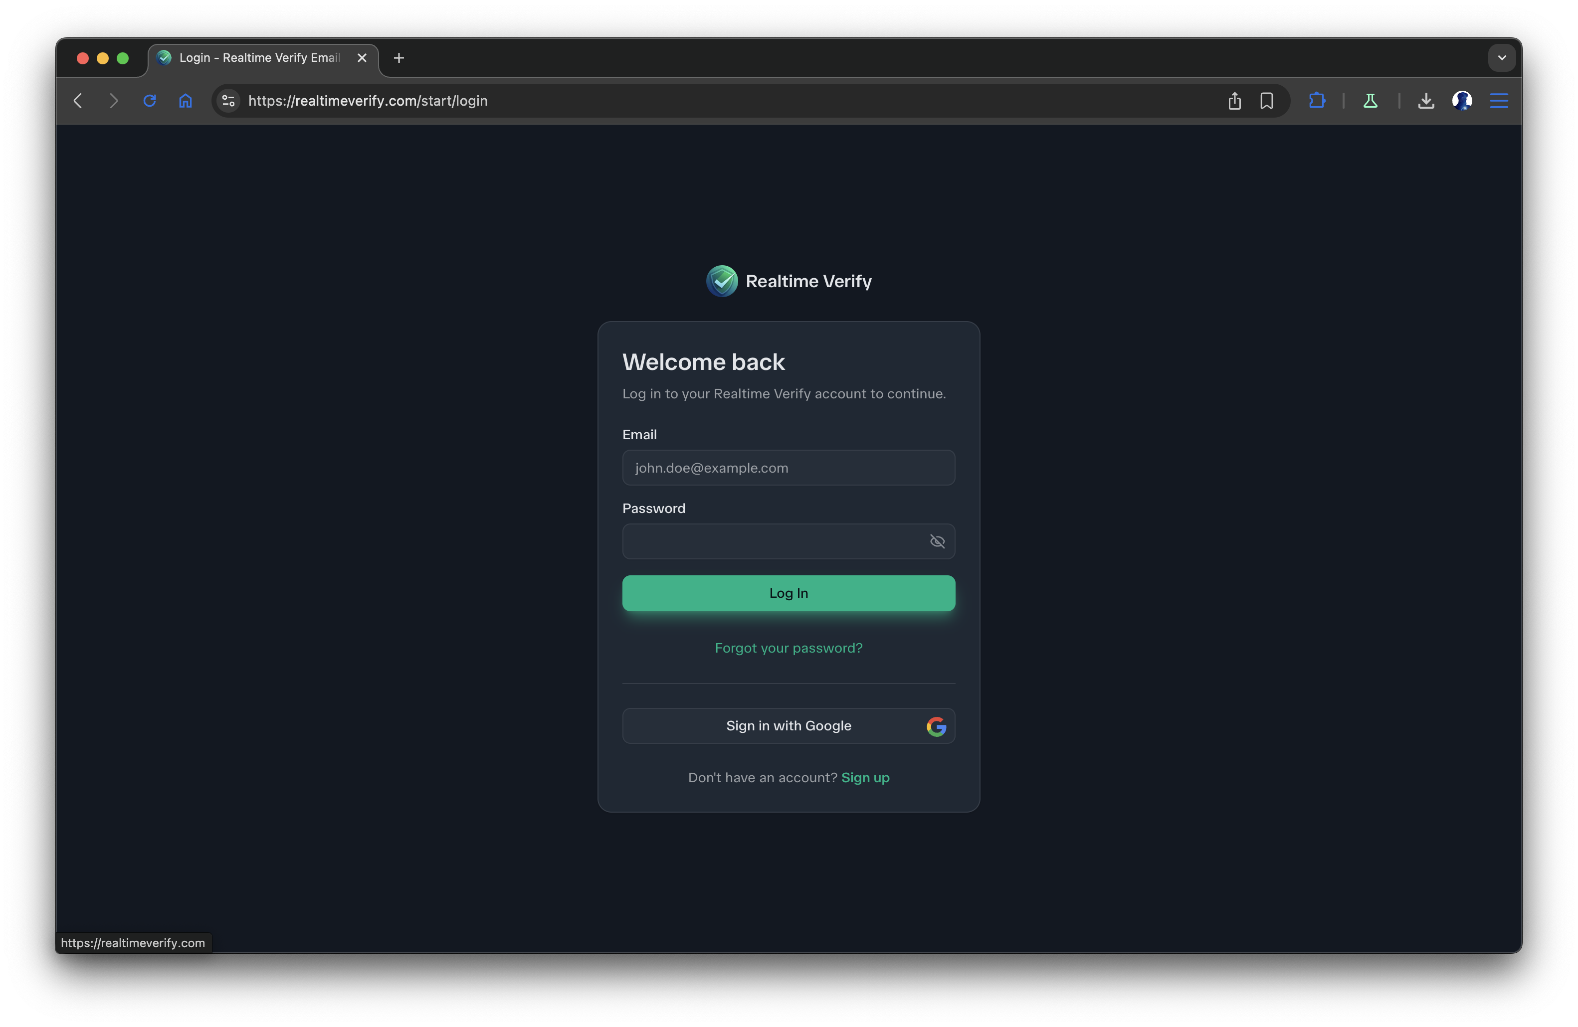Sign up for a new account
Viewport: 1578px width, 1027px height.
[865, 777]
